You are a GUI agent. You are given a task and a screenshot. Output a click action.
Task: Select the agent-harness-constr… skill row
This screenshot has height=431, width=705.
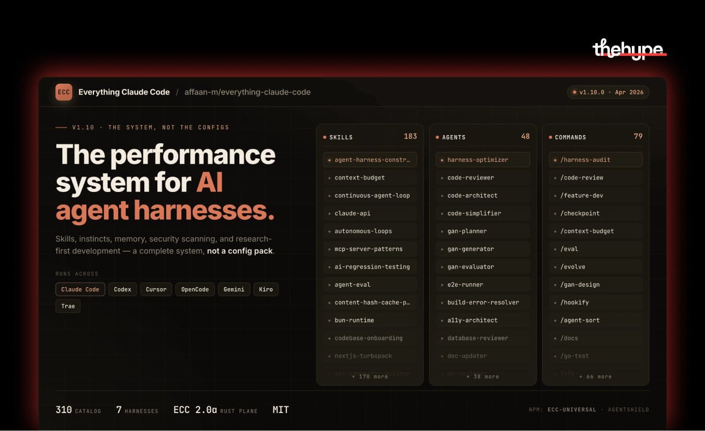coord(370,160)
